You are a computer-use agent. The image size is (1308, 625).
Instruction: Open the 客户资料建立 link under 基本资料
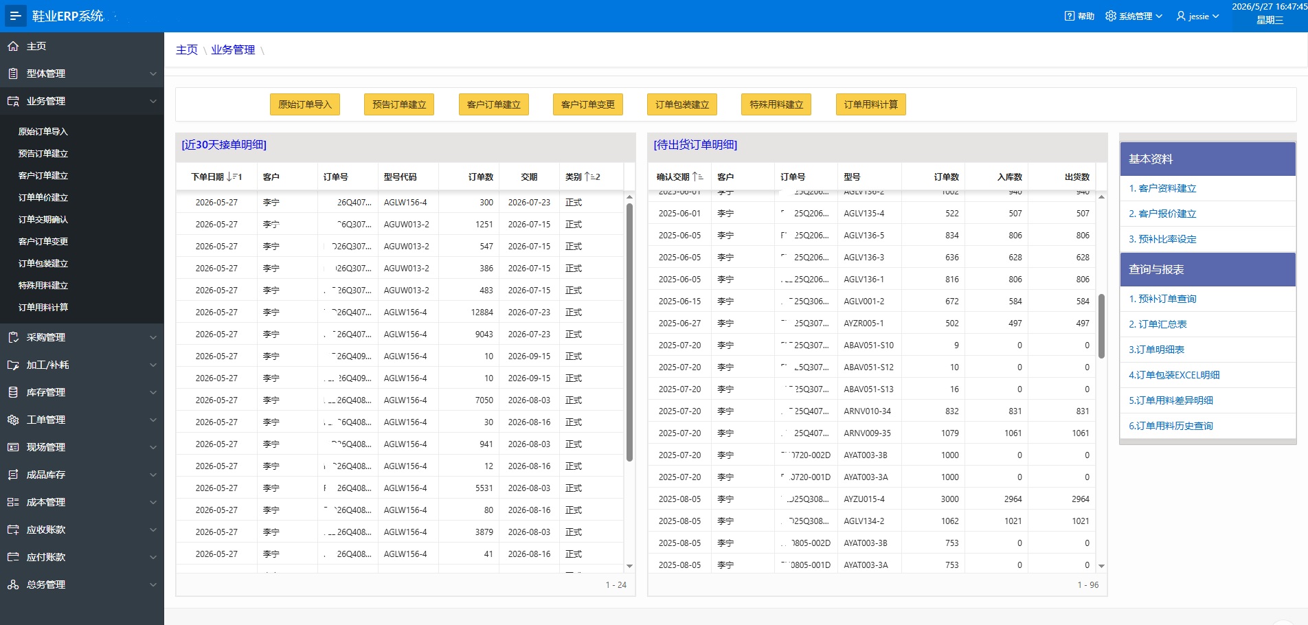coord(1162,188)
